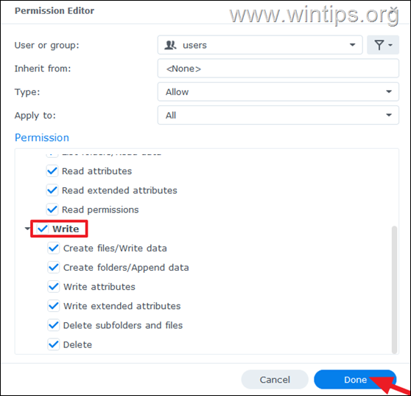
Task: Click the users group icon in the field
Action: [170, 45]
